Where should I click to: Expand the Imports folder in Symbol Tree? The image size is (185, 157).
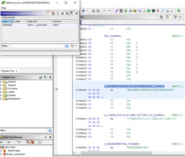click(x=1, y=82)
